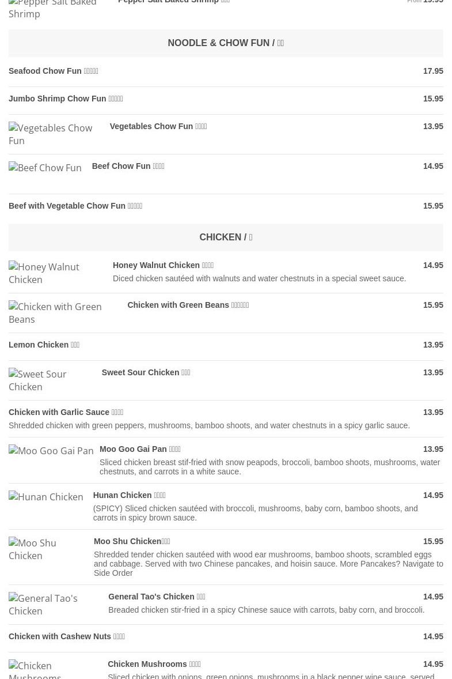
Task: Open the Lemon Chicken menu item
Action: point(44,345)
